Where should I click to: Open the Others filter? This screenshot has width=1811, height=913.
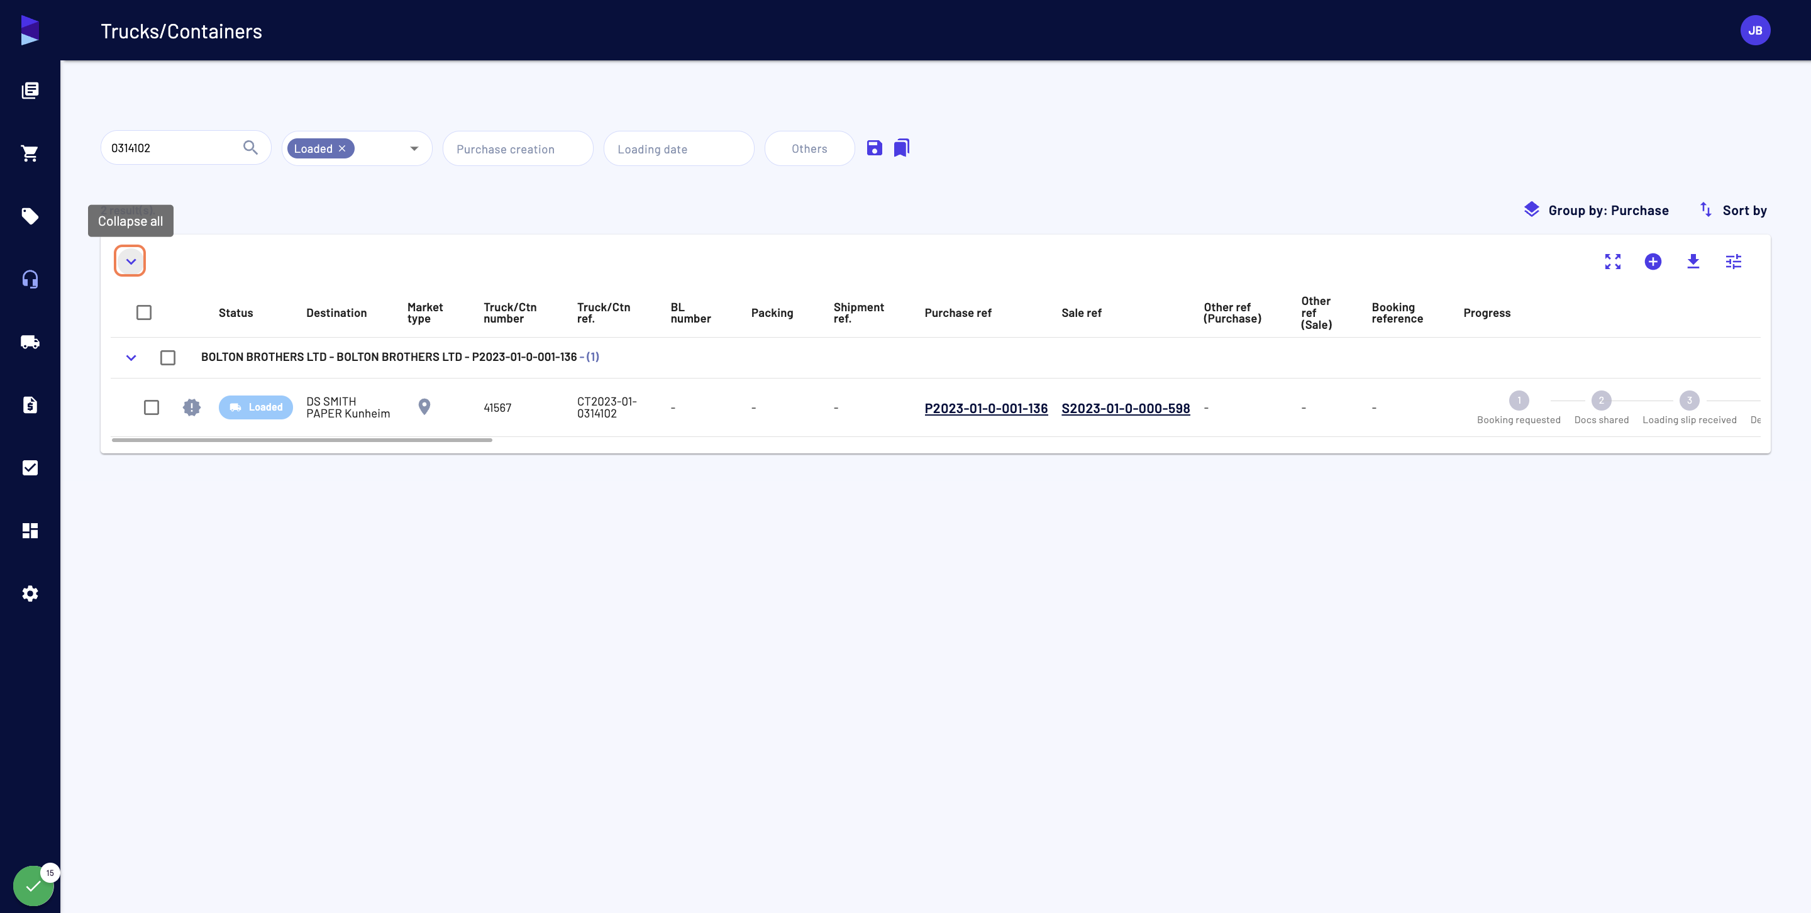pyautogui.click(x=809, y=148)
